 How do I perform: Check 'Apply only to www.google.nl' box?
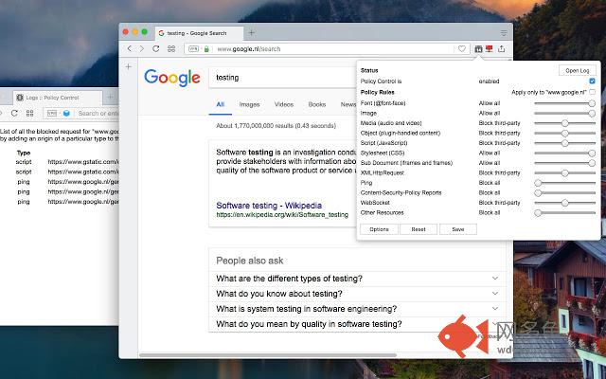tap(592, 92)
